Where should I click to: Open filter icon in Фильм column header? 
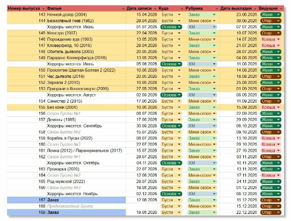click(123, 9)
